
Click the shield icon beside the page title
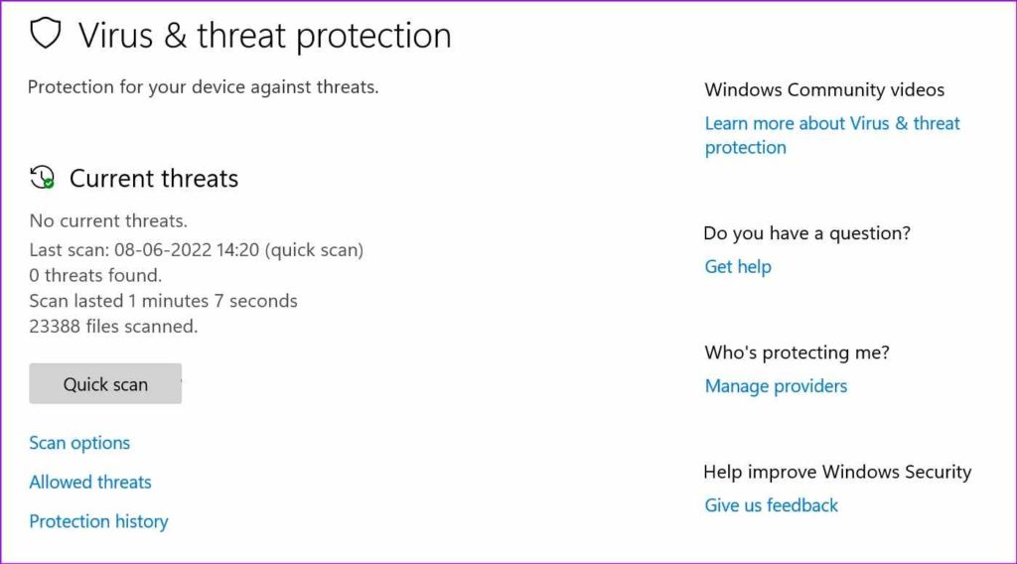point(45,34)
